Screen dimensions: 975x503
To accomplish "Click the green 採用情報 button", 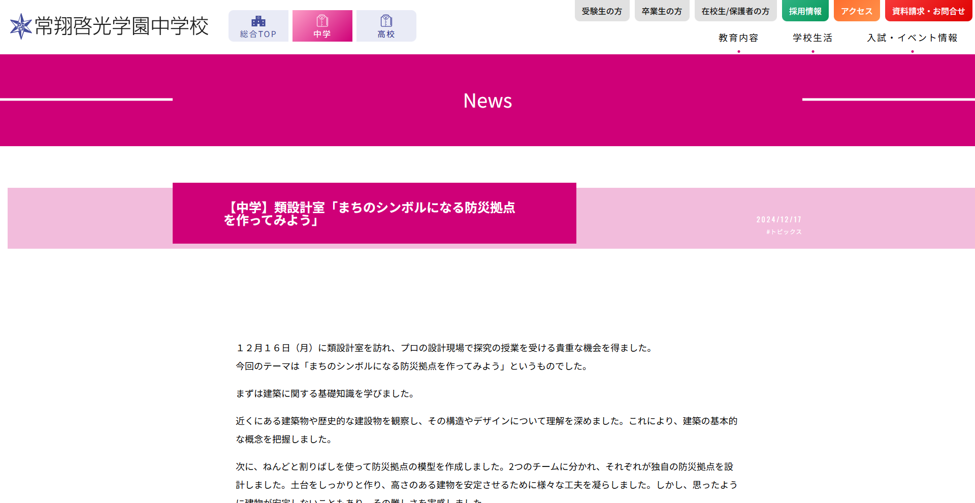I will [805, 11].
